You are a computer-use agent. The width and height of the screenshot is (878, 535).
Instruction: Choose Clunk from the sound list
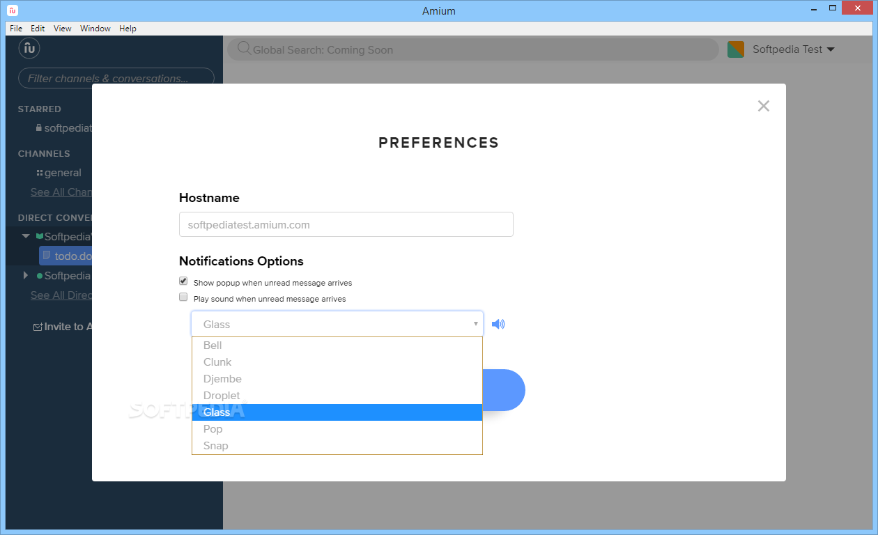[x=337, y=362]
